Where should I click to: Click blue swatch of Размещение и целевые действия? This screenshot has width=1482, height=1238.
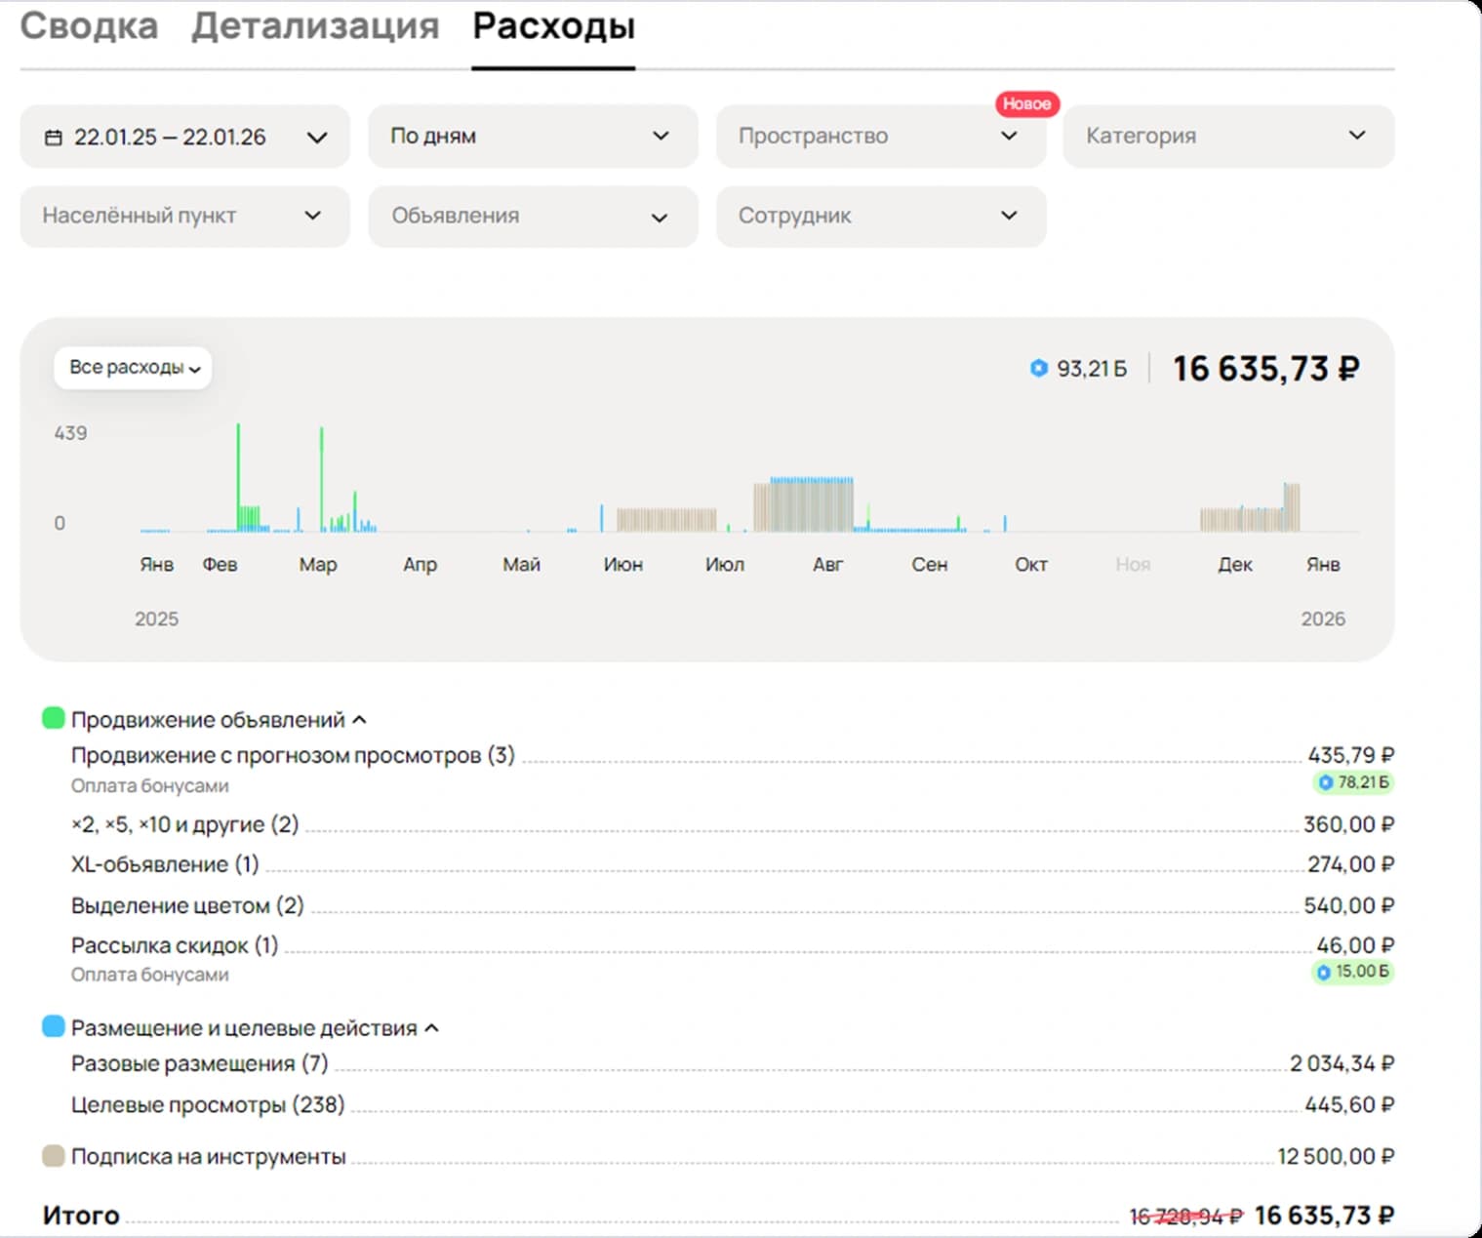click(54, 1026)
